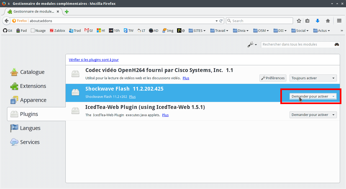
Task: Show bookmarks list icon in toolbar
Action: [307, 21]
